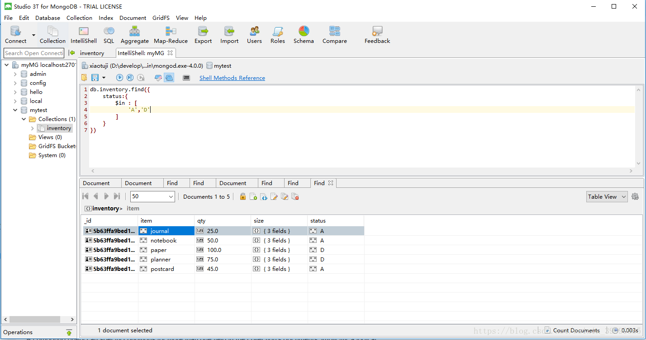Open the Aggregate editor

point(135,35)
